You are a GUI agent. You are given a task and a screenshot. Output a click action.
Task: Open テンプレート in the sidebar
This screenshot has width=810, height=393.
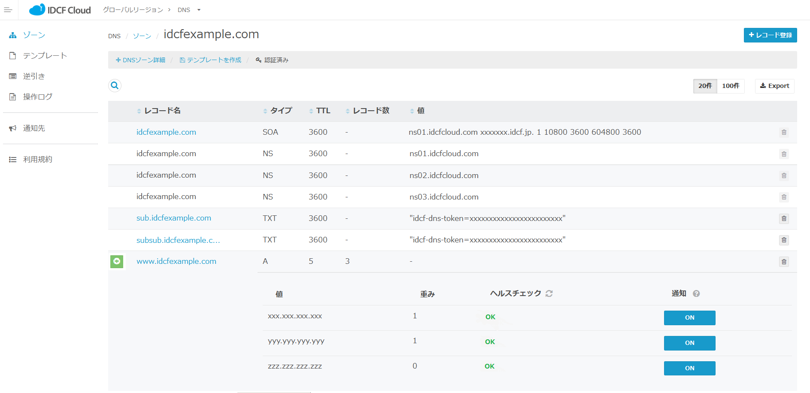click(45, 56)
